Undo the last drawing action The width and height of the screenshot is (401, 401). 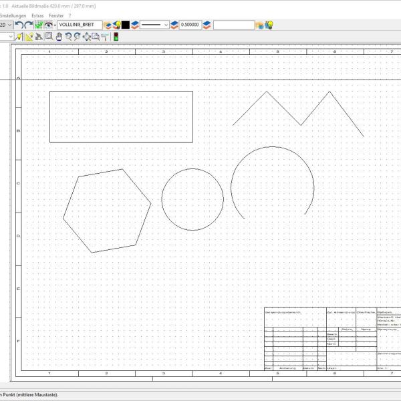(x=19, y=25)
